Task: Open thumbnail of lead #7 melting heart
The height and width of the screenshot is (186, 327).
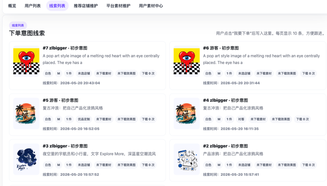Action: pos(26,61)
